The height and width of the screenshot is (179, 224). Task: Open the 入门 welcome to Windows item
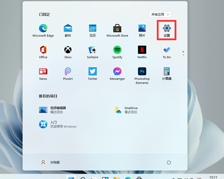click(58, 124)
